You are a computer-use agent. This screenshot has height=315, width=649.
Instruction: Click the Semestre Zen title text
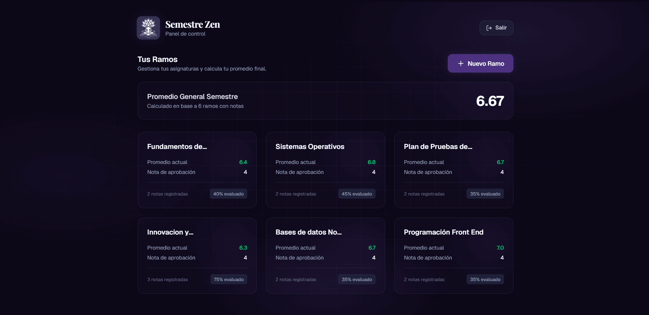tap(193, 25)
